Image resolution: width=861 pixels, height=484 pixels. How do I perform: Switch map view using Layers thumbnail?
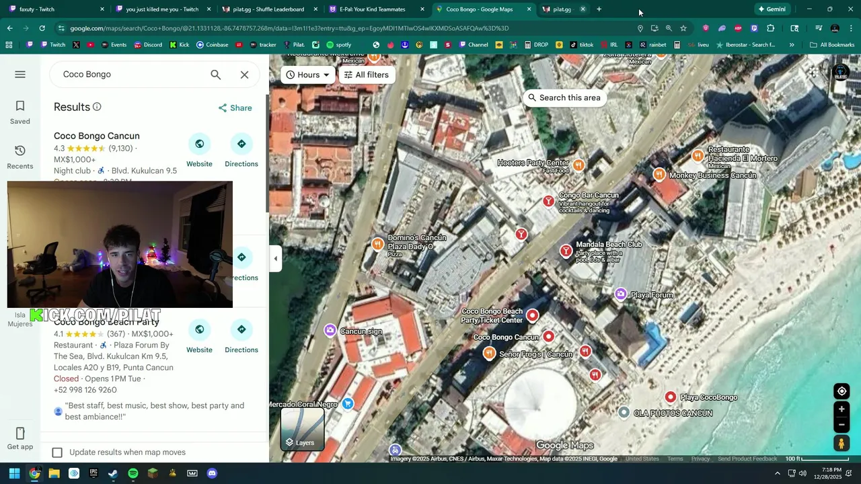pos(303,429)
